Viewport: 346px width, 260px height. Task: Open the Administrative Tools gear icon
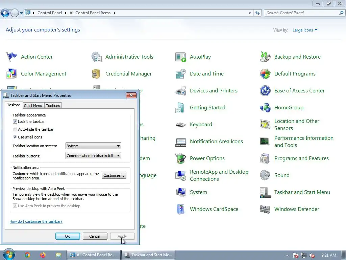point(96,57)
